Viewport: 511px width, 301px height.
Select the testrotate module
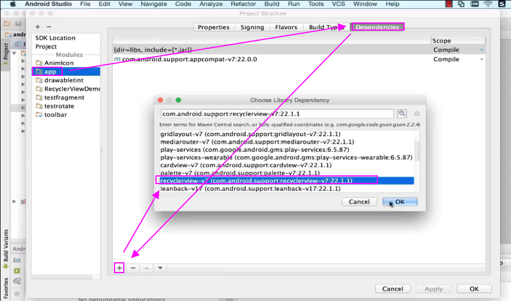tap(66, 106)
